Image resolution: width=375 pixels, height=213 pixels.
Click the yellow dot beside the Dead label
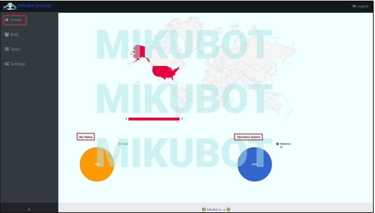coord(119,144)
